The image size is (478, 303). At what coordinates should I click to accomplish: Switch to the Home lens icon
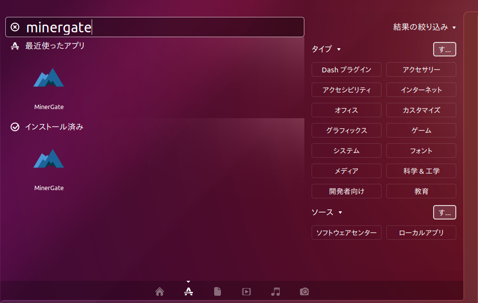(160, 292)
